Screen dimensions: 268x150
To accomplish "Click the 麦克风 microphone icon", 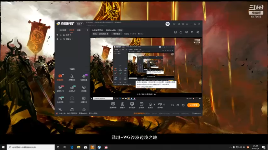I will 150,104.
